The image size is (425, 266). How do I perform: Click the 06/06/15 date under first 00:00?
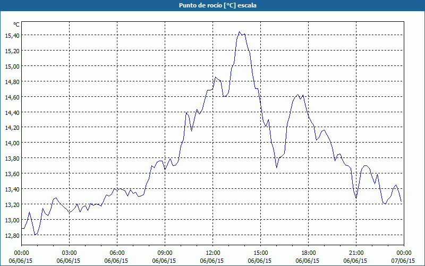tap(21, 261)
